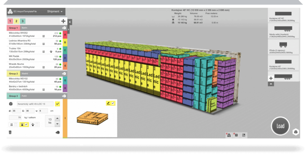Click teal color swatch G
Image resolution: width=306 pixels, height=156 pixels.
tap(65, 80)
